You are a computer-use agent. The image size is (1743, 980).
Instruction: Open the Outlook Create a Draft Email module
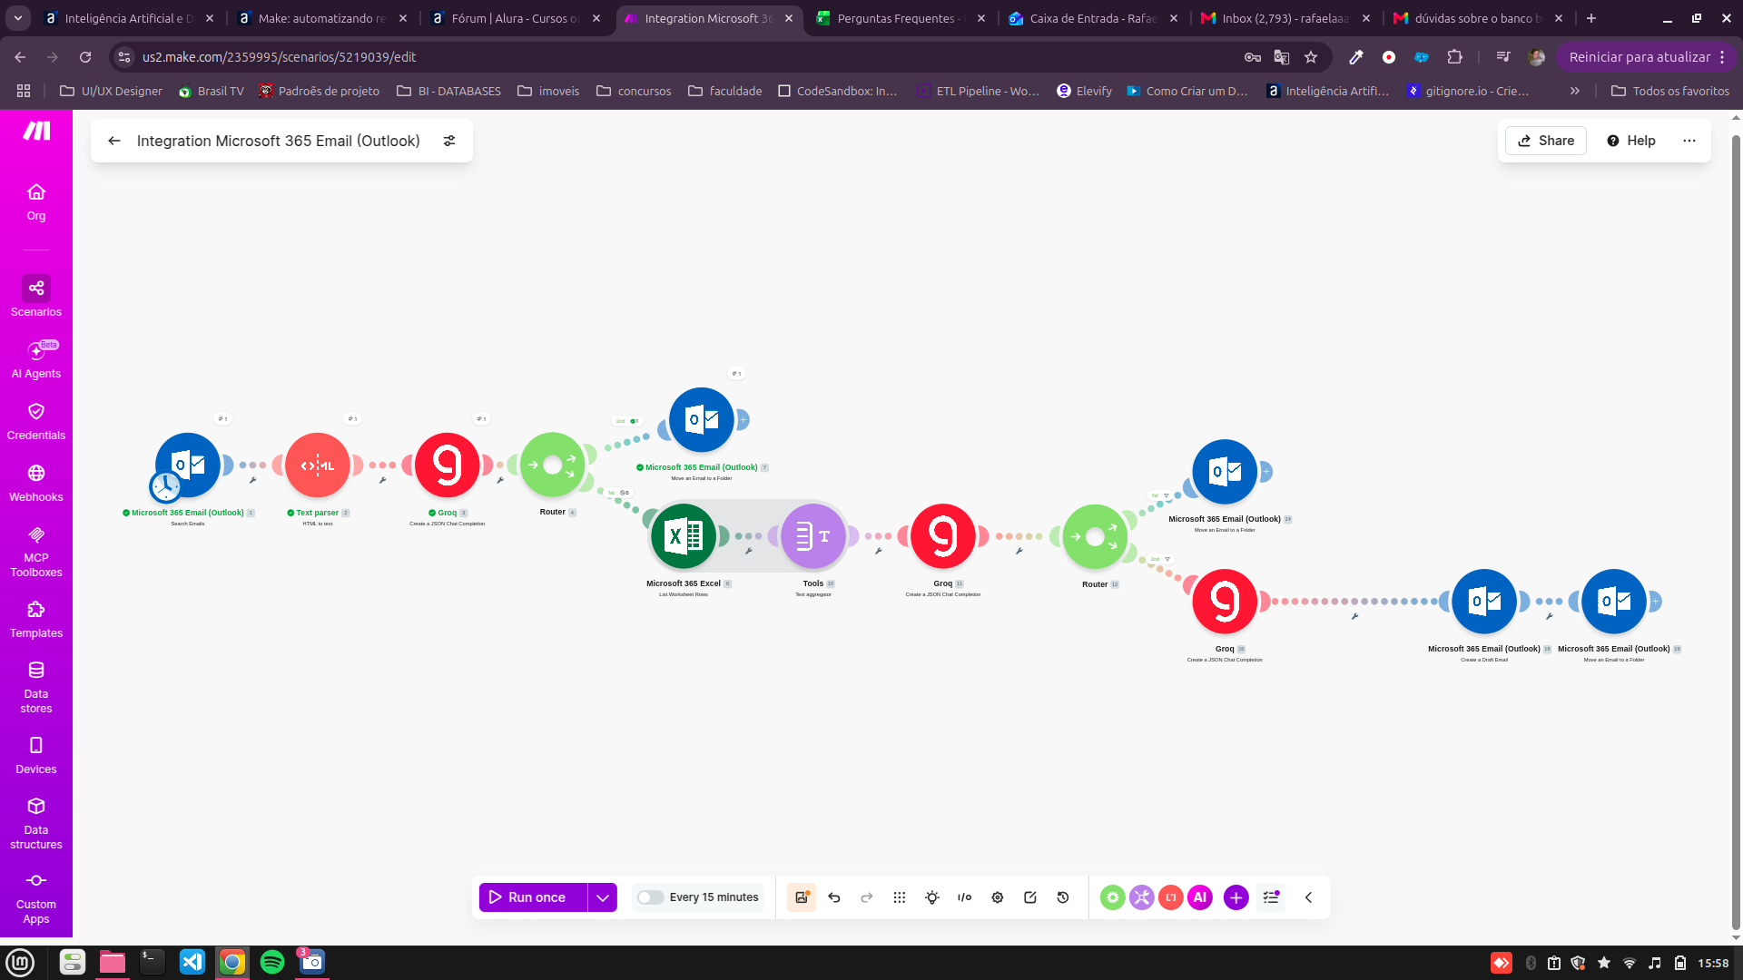[x=1484, y=602]
